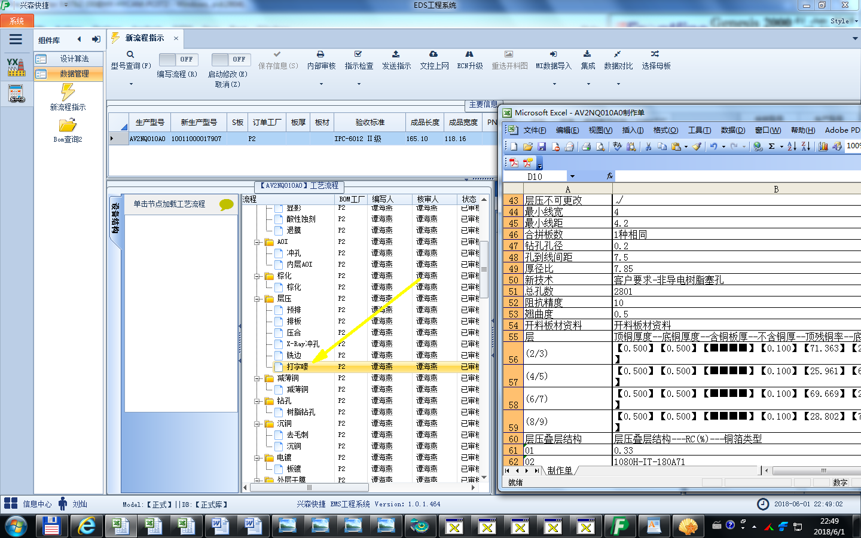This screenshot has height=538, width=861.
Task: Open Excel 编辑(E) menu
Action: [x=567, y=130]
